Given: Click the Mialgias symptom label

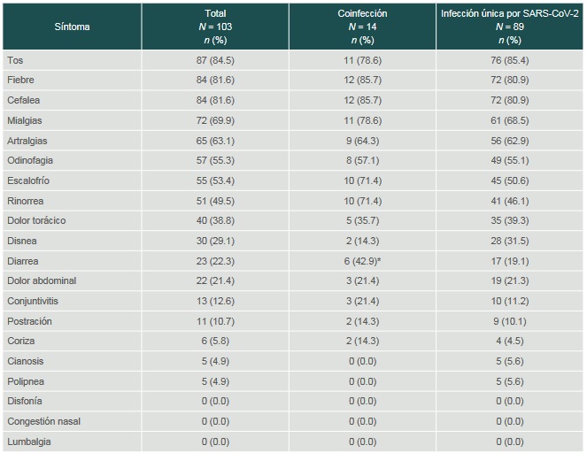Looking at the screenshot, I should coord(24,120).
